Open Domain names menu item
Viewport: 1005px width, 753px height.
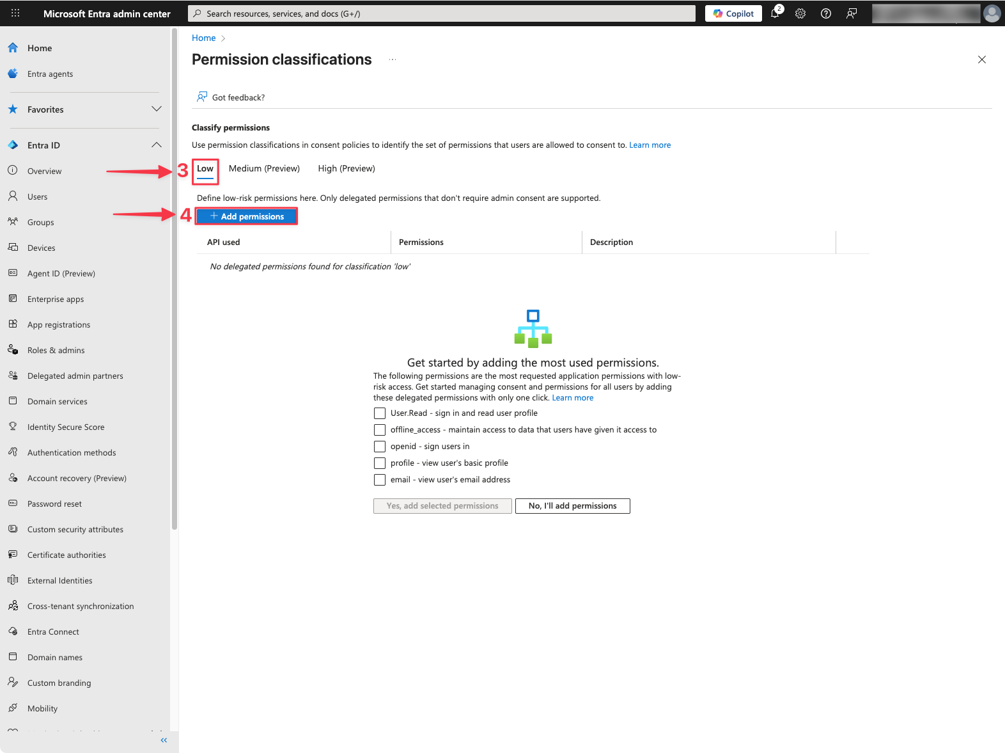coord(55,657)
